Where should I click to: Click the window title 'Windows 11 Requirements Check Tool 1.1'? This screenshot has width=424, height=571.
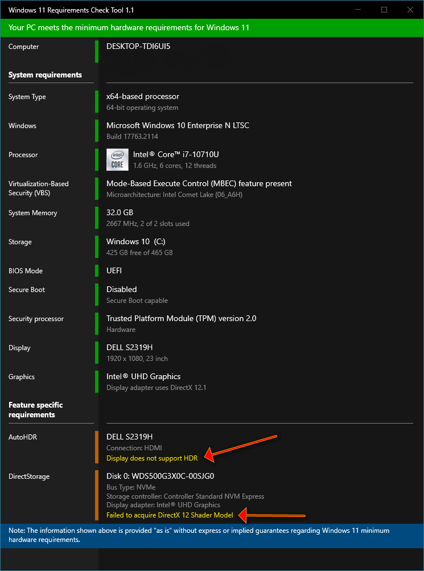71,10
